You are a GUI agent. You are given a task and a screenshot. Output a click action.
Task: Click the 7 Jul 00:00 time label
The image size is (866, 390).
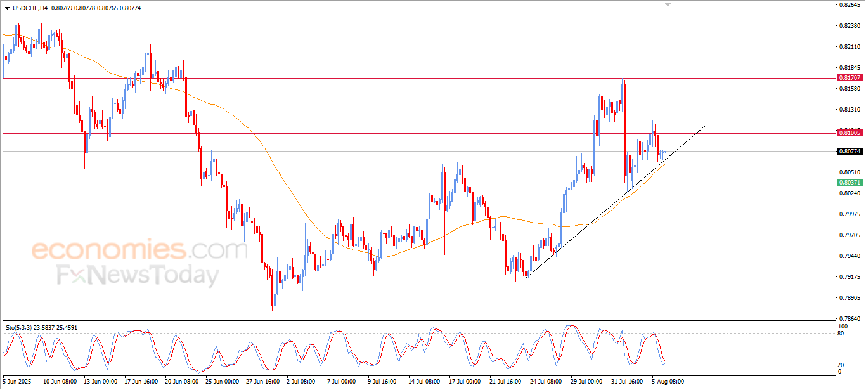(342, 382)
